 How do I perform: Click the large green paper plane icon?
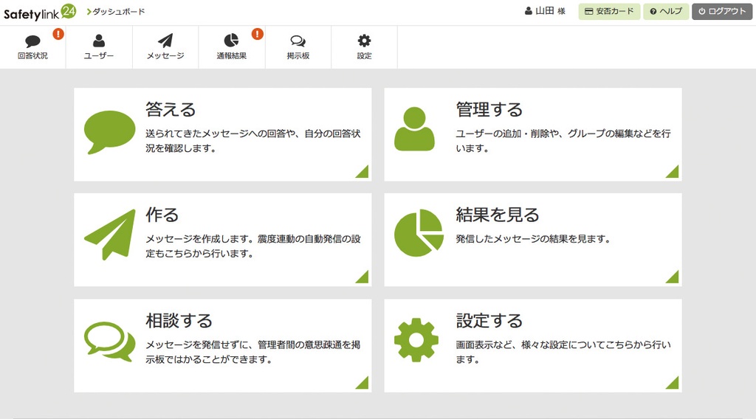[x=110, y=235]
